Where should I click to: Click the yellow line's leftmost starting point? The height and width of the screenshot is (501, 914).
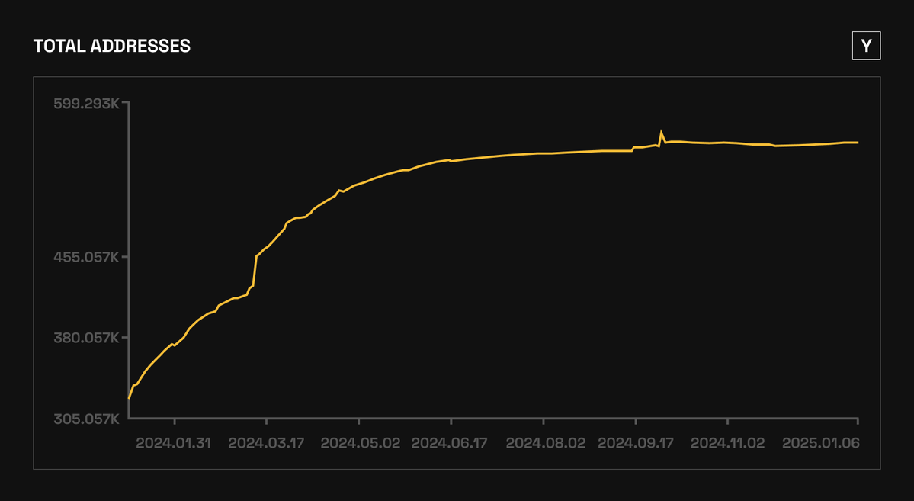click(x=129, y=398)
